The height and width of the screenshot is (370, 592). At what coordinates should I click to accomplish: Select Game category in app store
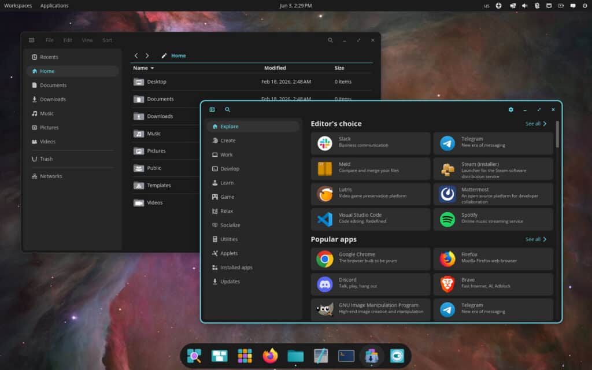tap(253, 197)
